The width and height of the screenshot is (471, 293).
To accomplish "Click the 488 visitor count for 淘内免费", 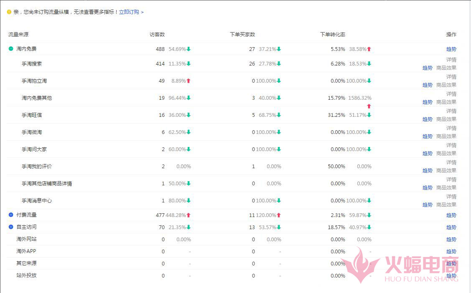I will tap(160, 49).
